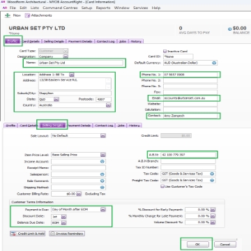Click the Email field with accounts address
The height and width of the screenshot is (251, 251).
click(190, 98)
